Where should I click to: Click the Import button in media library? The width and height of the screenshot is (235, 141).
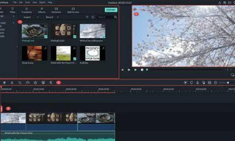pyautogui.click(x=27, y=17)
